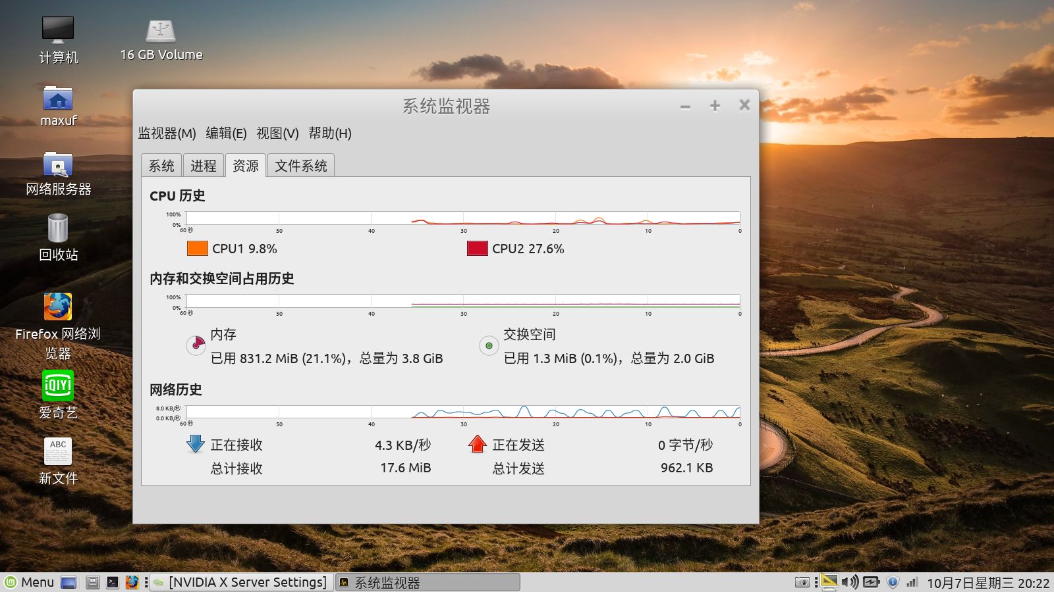This screenshot has height=592, width=1054.
Task: Open display settings monitor tray icon
Action: coord(829,582)
